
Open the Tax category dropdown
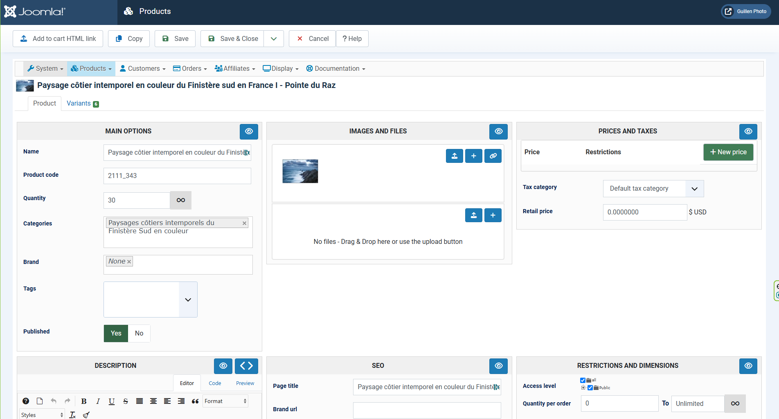click(x=653, y=189)
